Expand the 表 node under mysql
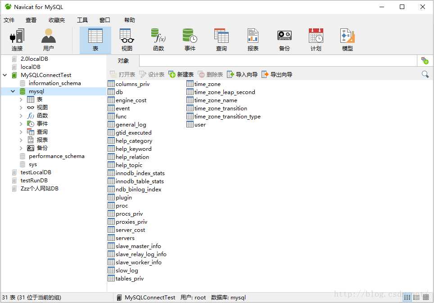 point(21,99)
